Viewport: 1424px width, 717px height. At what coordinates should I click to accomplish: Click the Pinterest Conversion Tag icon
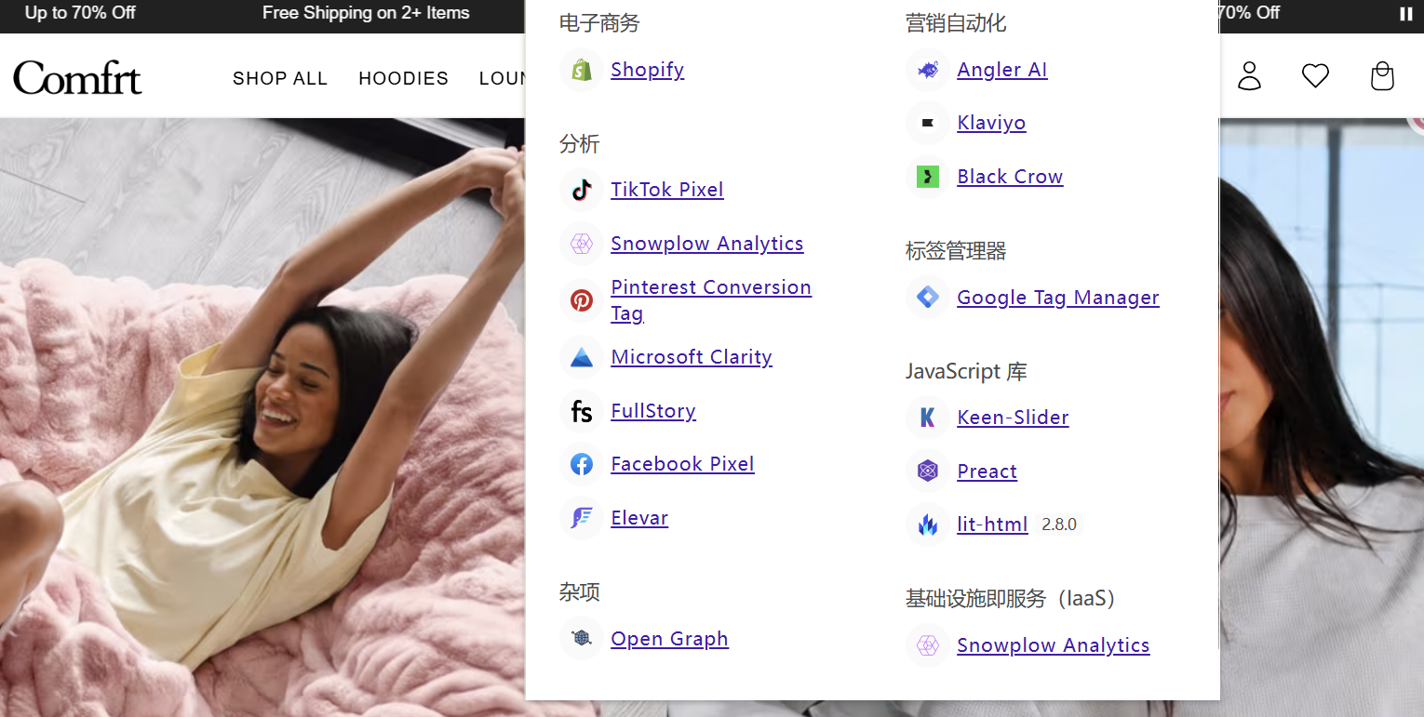coord(582,300)
